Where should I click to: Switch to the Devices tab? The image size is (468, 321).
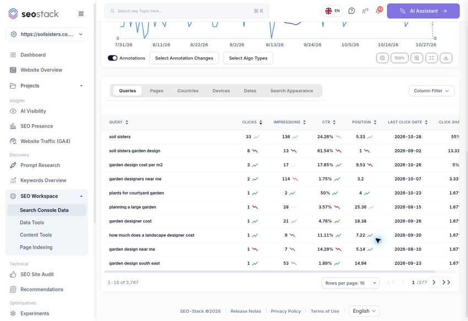tap(221, 91)
